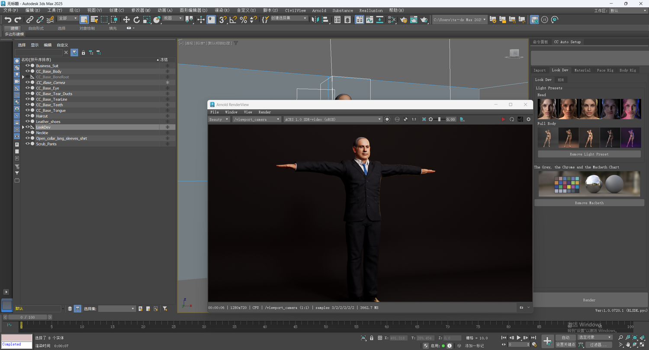Clear the Scene Explorer search with X
Viewport: 649px width, 350px height.
click(66, 52)
